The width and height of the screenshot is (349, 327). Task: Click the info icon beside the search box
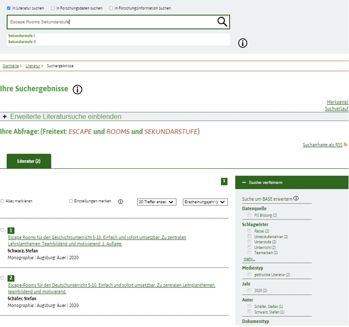click(x=243, y=43)
